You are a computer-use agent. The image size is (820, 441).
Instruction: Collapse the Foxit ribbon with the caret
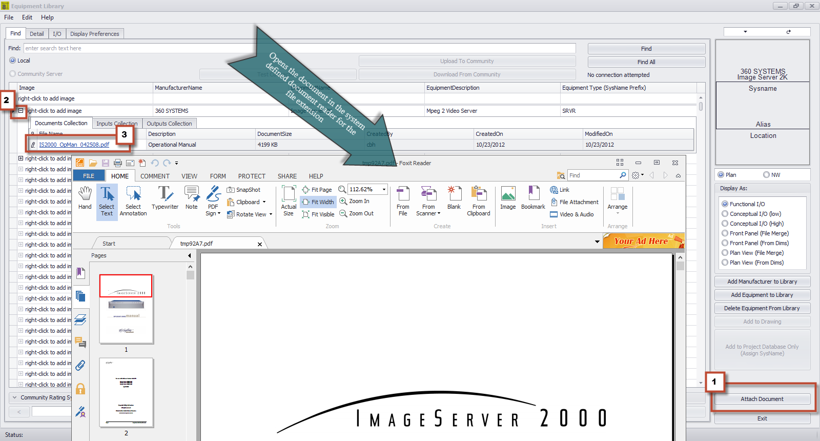[678, 175]
